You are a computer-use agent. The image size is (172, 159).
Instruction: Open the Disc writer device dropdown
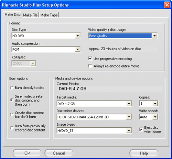coord(94,117)
